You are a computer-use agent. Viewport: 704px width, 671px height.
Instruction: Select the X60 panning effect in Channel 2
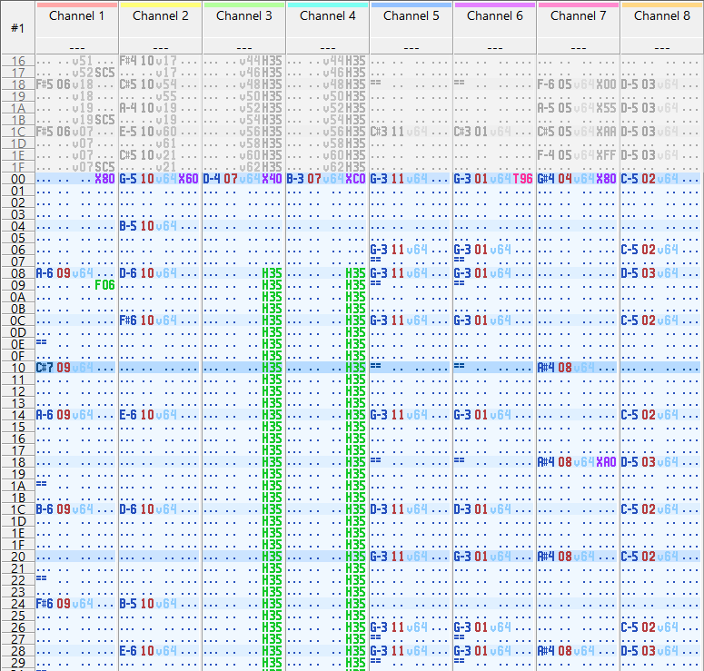click(188, 179)
